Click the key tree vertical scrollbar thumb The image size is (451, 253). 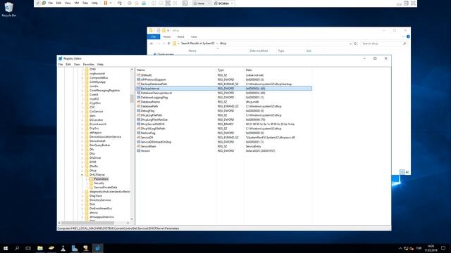tap(132, 98)
